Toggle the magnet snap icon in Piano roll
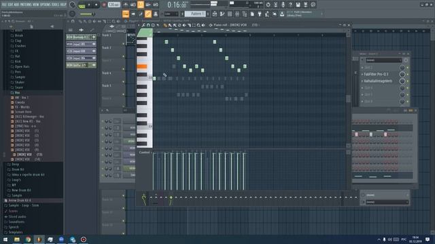435x244 pixels. click(148, 25)
